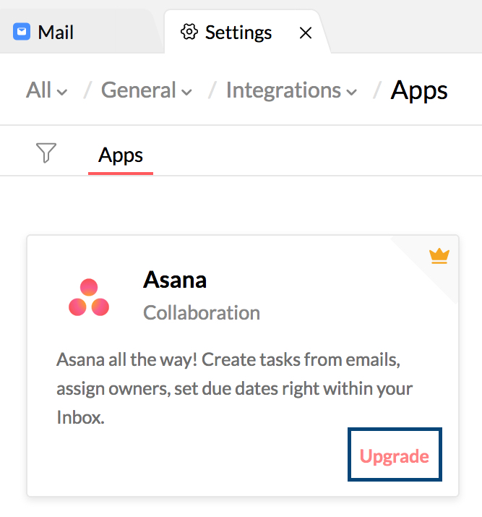Open the General breadcrumb dropdown
This screenshot has width=482, height=517.
pyautogui.click(x=146, y=90)
